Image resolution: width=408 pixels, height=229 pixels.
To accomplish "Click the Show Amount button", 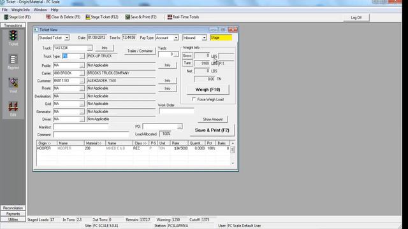I will [212, 119].
